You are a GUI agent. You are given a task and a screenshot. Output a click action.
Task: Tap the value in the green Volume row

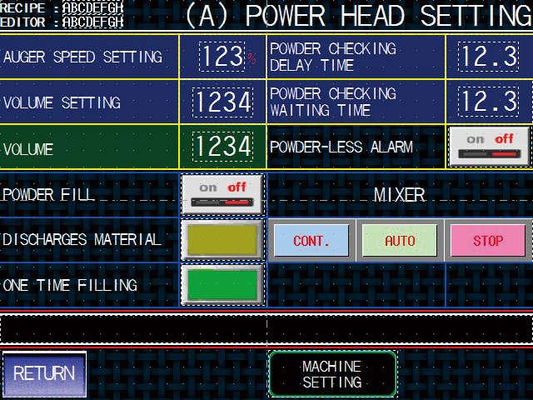[222, 147]
